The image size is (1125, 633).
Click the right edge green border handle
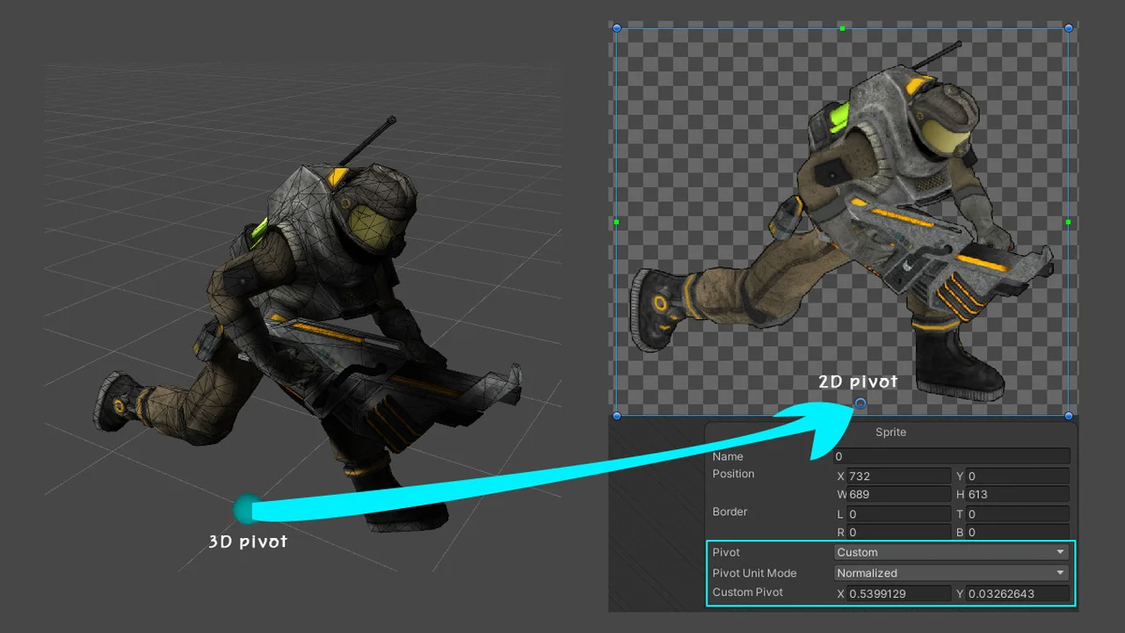(1069, 222)
